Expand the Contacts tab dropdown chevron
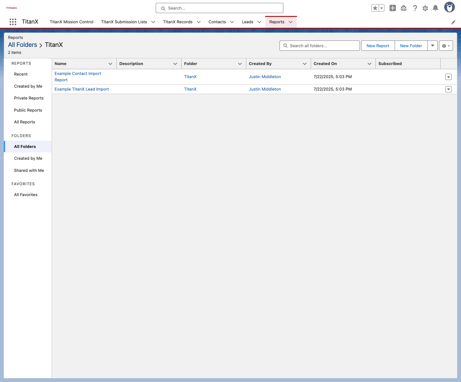 (x=232, y=22)
